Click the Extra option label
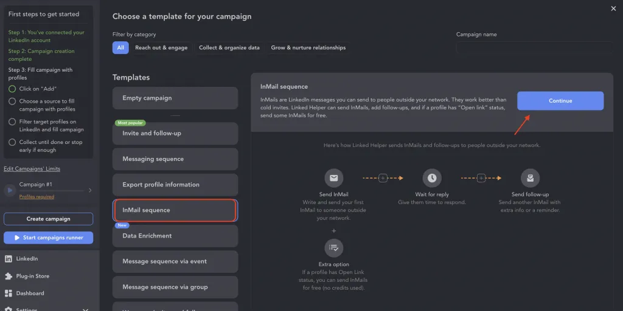The width and height of the screenshot is (623, 311). [334, 264]
